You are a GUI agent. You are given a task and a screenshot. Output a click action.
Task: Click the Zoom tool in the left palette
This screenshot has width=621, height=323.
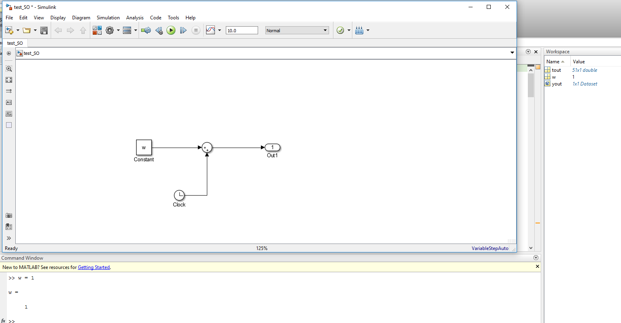(x=9, y=69)
